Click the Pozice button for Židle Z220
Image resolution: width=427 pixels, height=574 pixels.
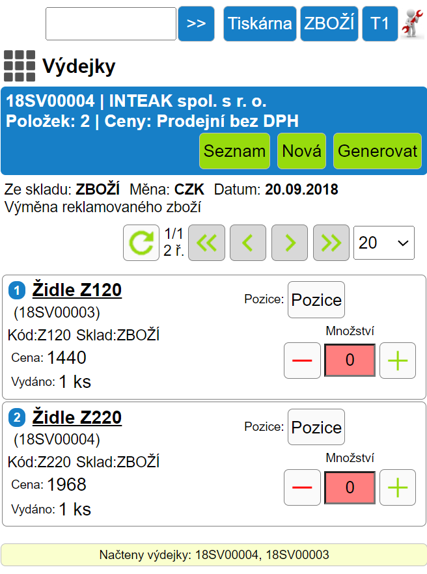pos(316,427)
